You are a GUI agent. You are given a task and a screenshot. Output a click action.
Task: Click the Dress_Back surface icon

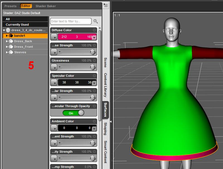(11, 41)
